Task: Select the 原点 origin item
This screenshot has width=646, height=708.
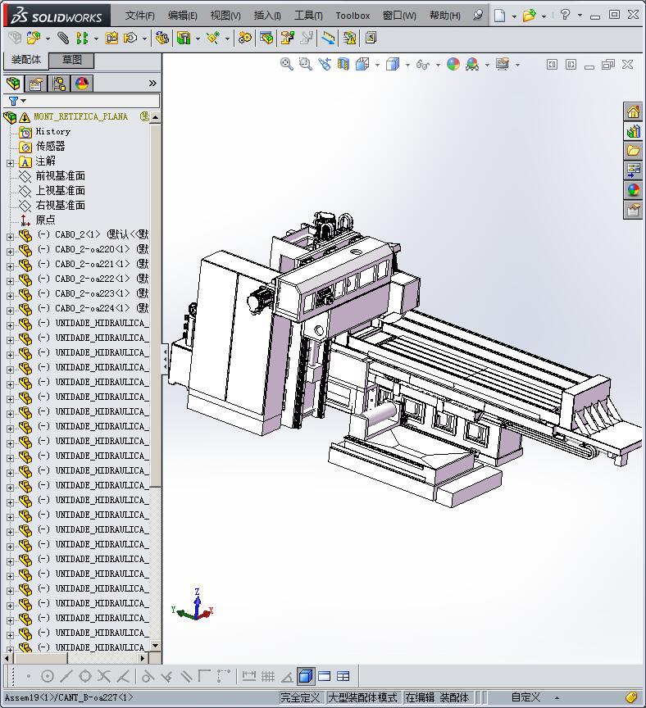Action: 45,220
